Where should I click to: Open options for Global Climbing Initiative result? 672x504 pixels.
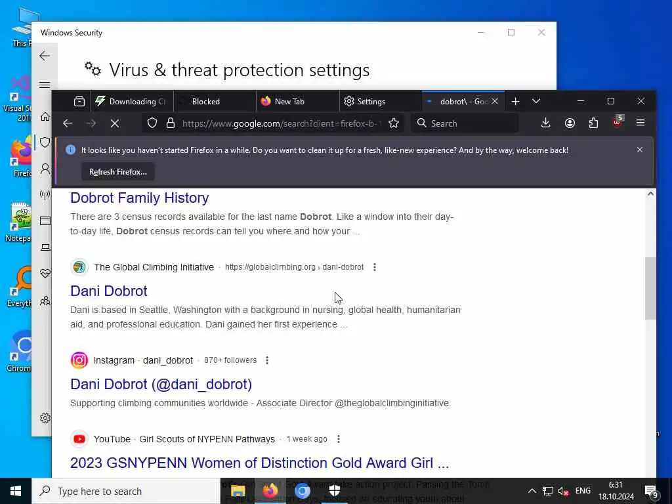(x=375, y=267)
